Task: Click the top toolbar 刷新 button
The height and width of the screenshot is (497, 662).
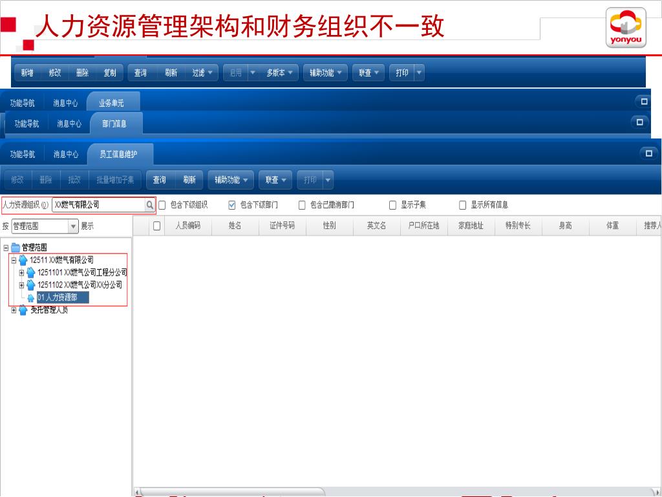Action: pyautogui.click(x=171, y=72)
